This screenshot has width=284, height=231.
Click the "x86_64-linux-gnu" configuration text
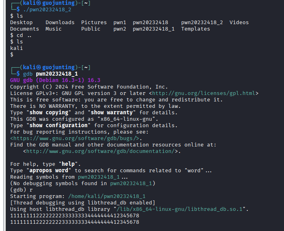tap(126, 119)
